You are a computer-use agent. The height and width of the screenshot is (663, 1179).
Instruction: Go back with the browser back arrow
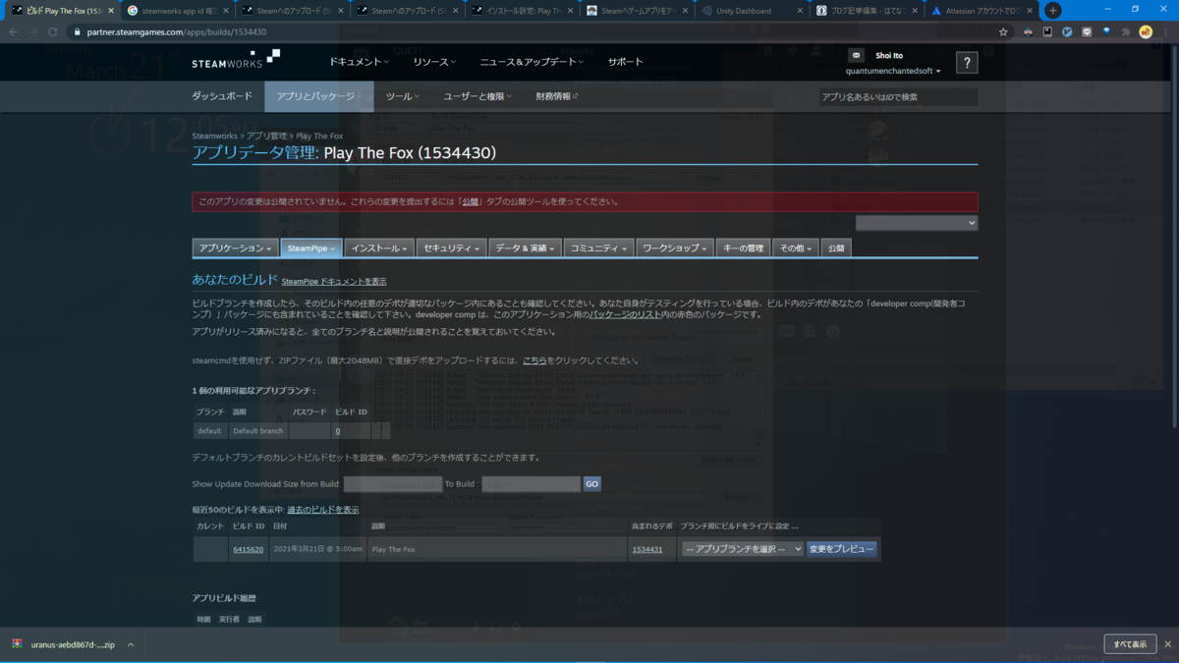[13, 31]
